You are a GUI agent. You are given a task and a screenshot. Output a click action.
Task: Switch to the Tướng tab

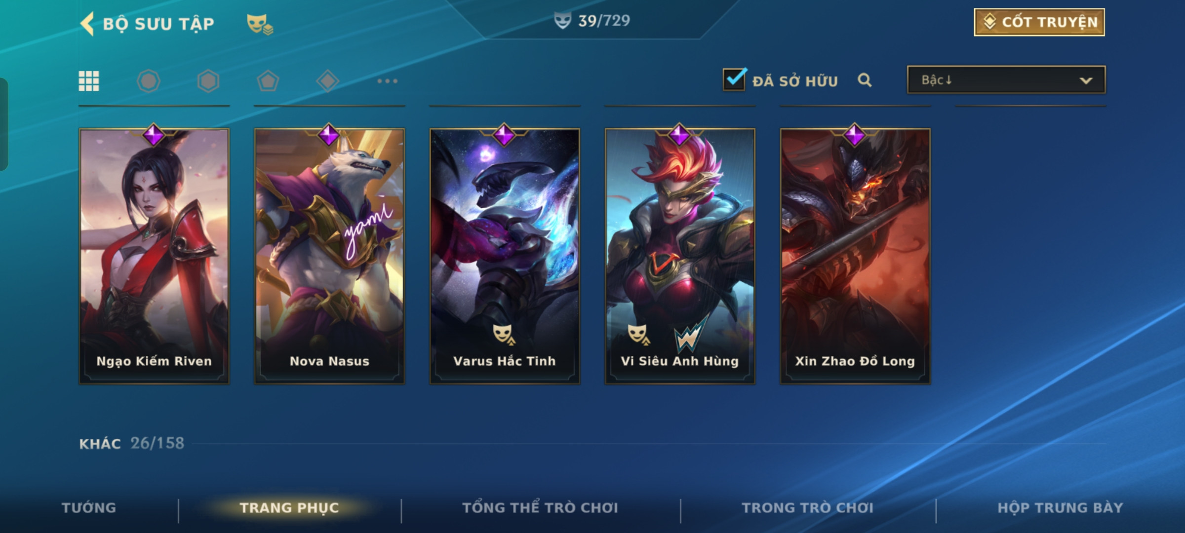89,508
